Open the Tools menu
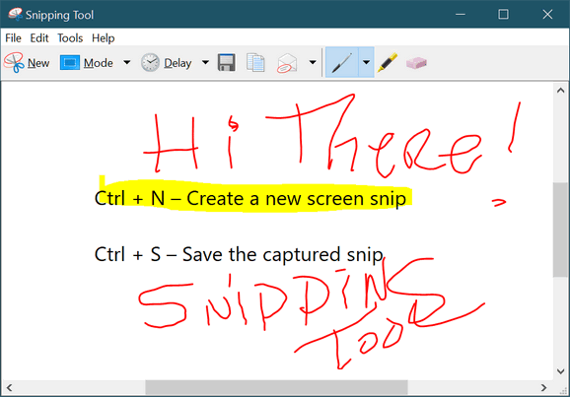The width and height of the screenshot is (570, 397). 70,38
